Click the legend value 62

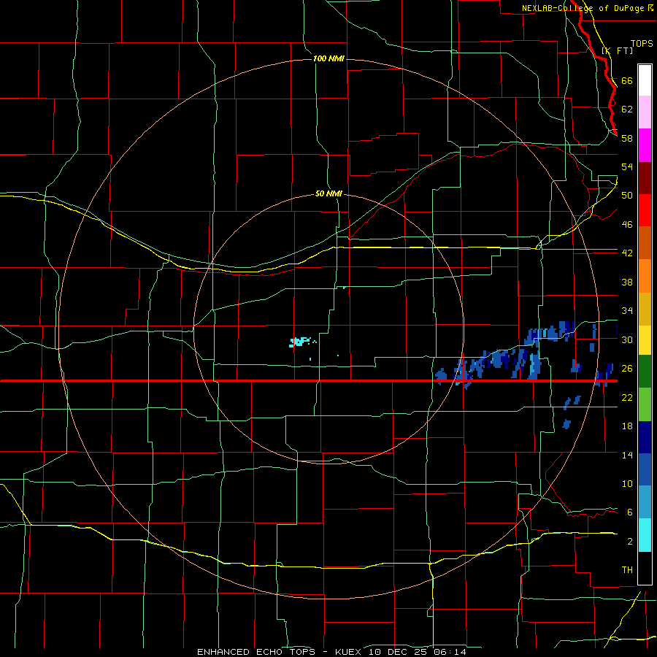627,109
